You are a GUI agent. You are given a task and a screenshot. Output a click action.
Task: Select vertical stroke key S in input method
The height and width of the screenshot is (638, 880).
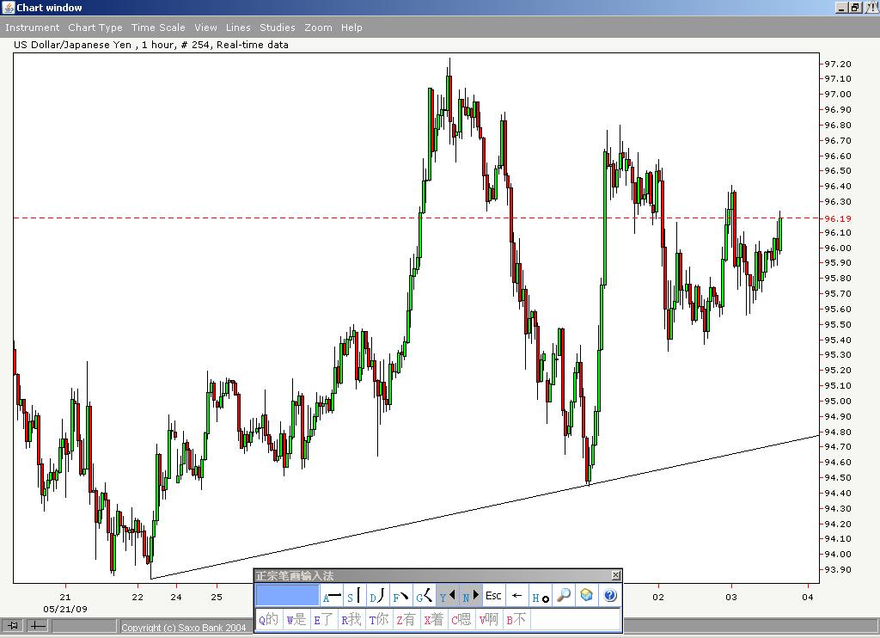click(x=355, y=596)
